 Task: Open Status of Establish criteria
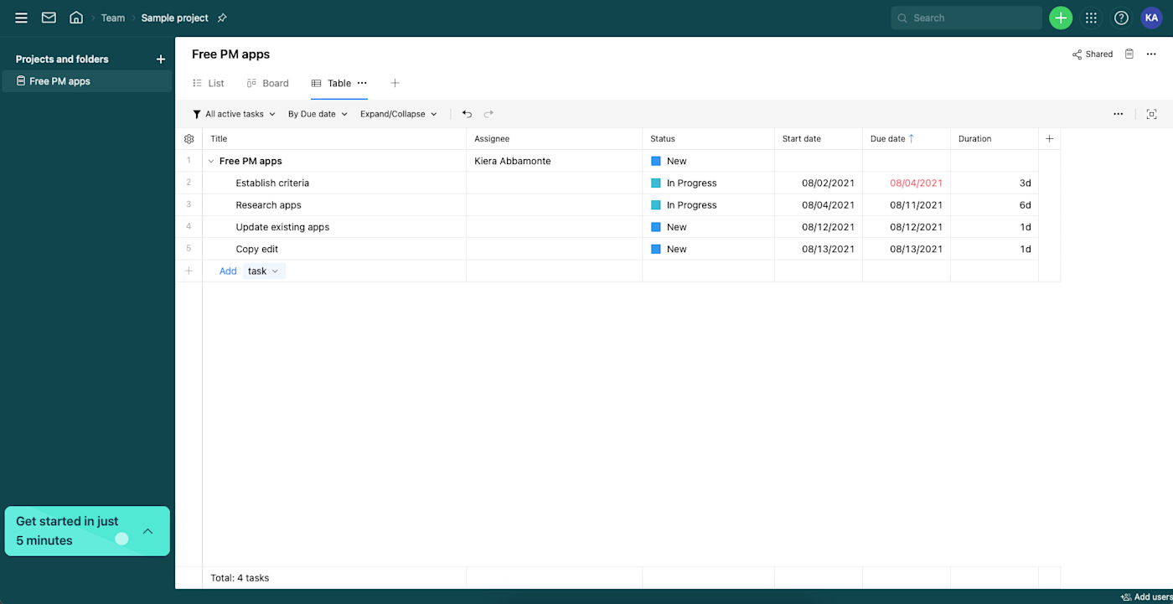[x=708, y=183]
